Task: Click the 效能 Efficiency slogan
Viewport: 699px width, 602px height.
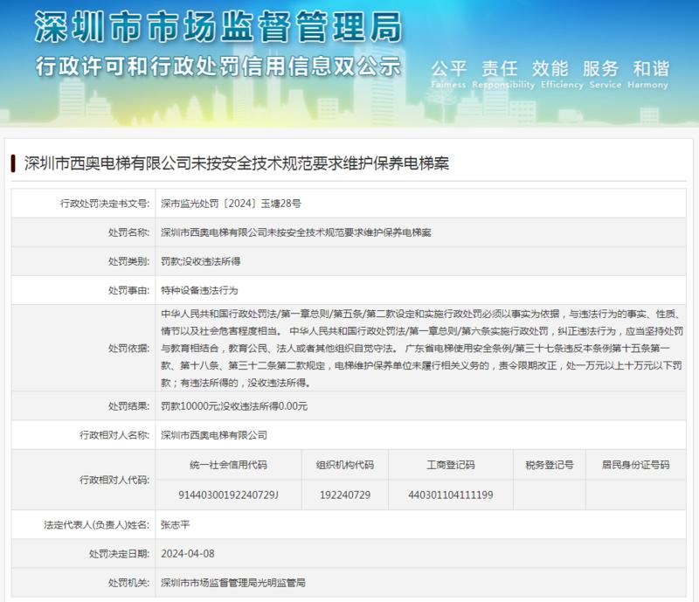Action: tap(561, 74)
